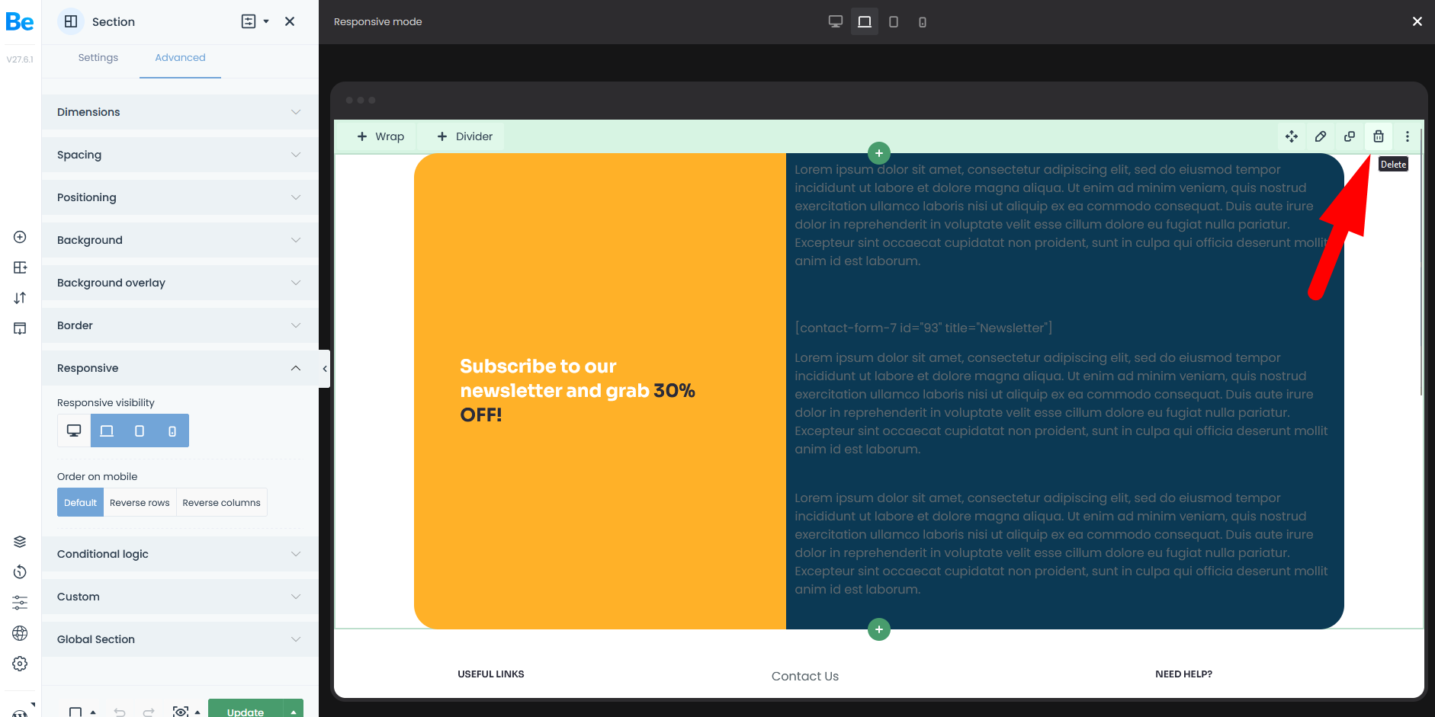1435x717 pixels.
Task: Click the Update button
Action: point(246,710)
